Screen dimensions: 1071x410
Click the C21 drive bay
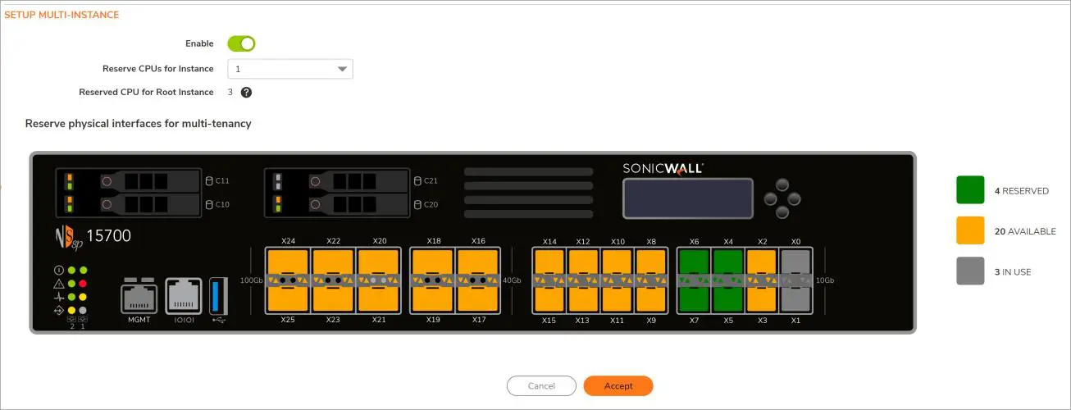[358, 180]
